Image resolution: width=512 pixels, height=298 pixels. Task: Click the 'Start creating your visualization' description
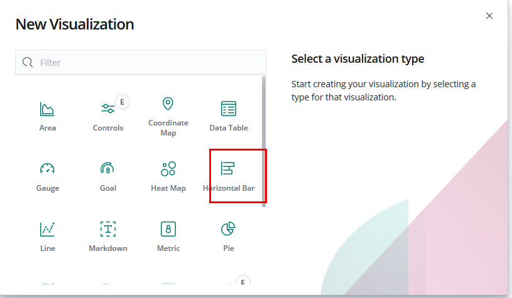383,90
